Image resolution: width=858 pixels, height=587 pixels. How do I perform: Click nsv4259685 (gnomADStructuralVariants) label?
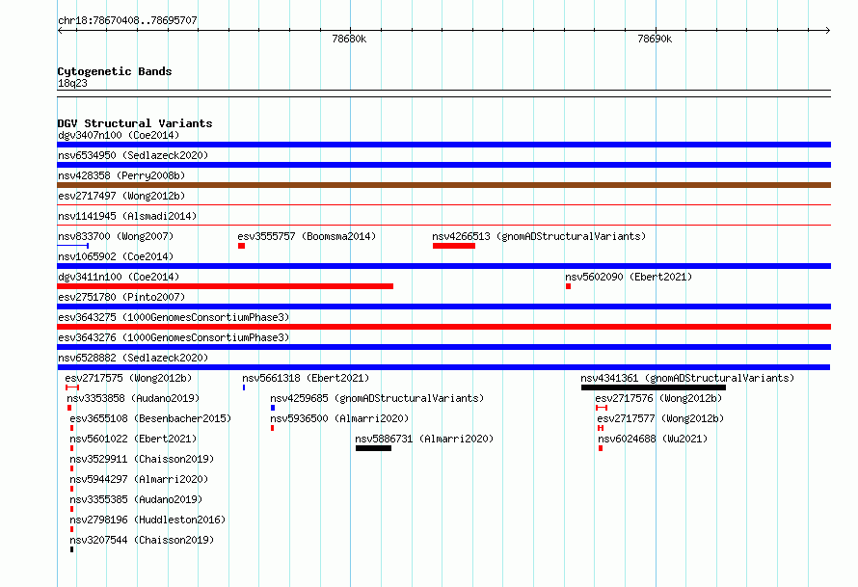377,398
